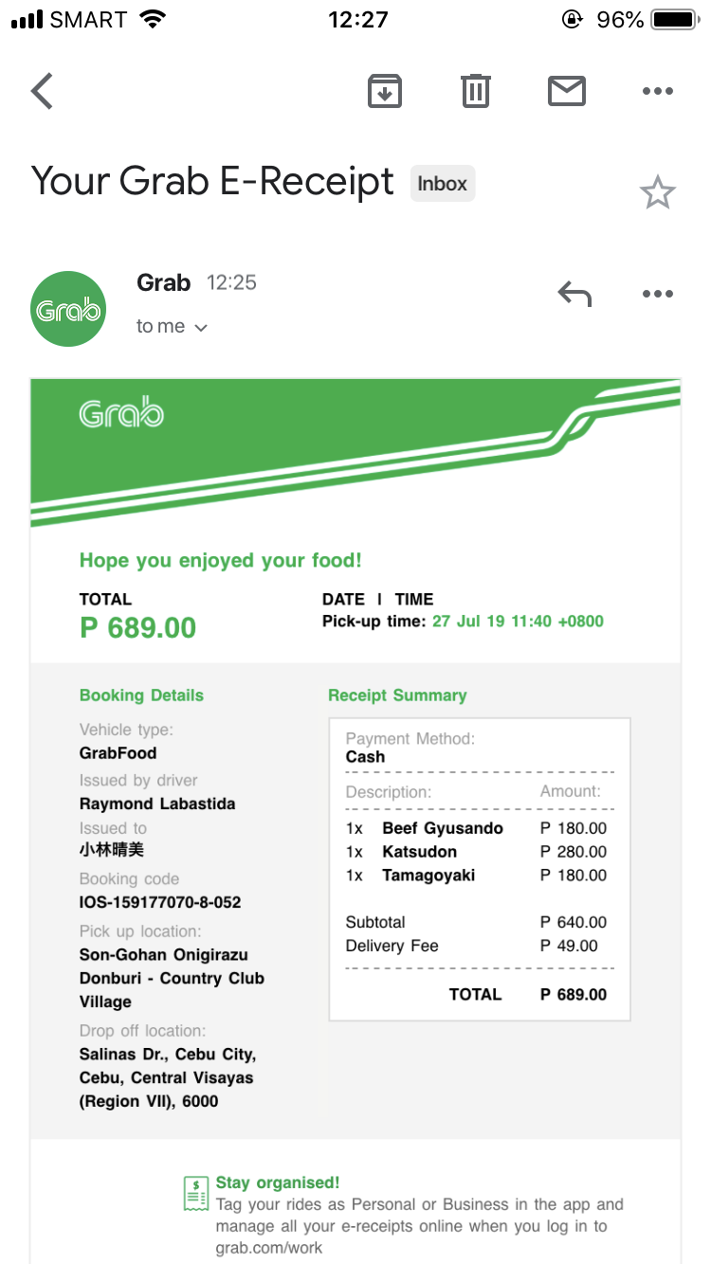711x1264 pixels.
Task: Expand the 'to me' recipient details
Action: click(172, 327)
